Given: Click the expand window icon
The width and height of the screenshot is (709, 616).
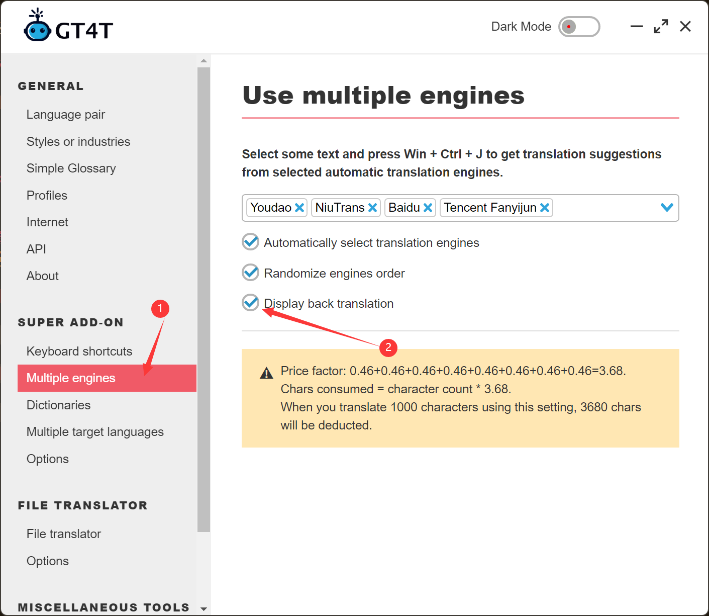Looking at the screenshot, I should [660, 26].
